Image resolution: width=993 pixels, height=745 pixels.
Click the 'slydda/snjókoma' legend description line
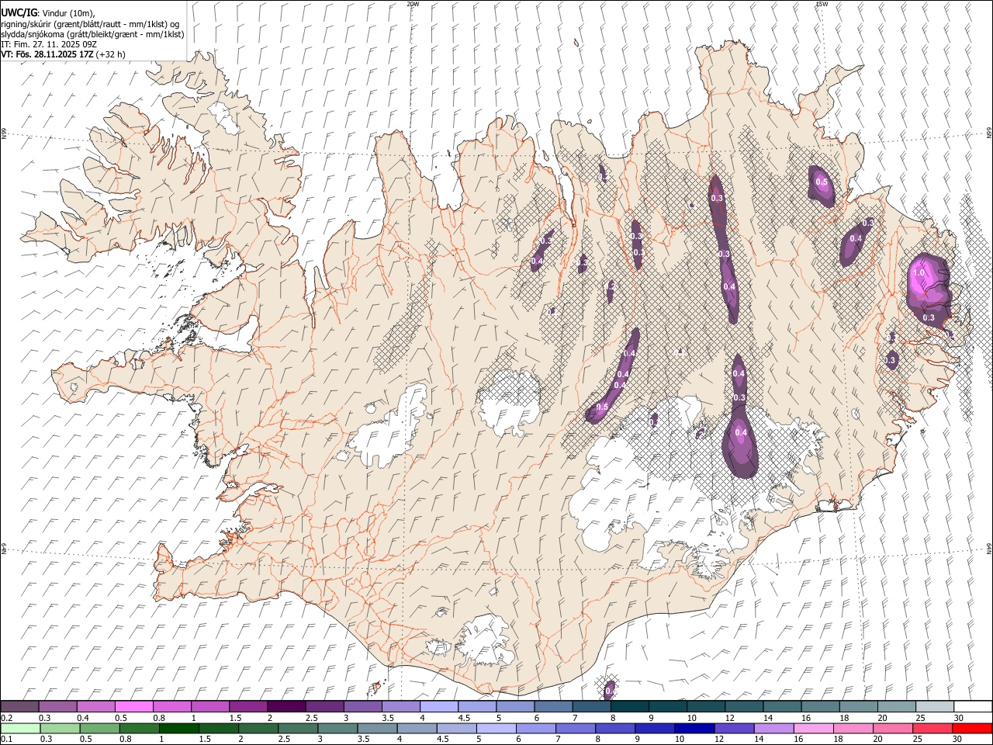[92, 34]
